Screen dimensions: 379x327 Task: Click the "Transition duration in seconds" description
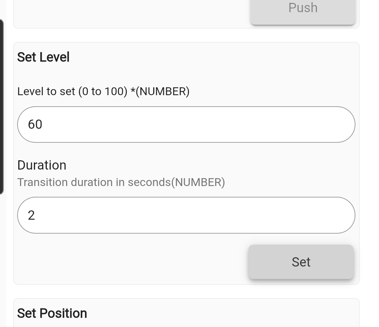(94, 182)
